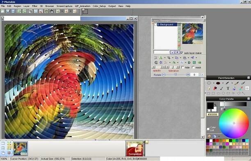Collapse the Paint/Selection panel

(x=249, y=78)
